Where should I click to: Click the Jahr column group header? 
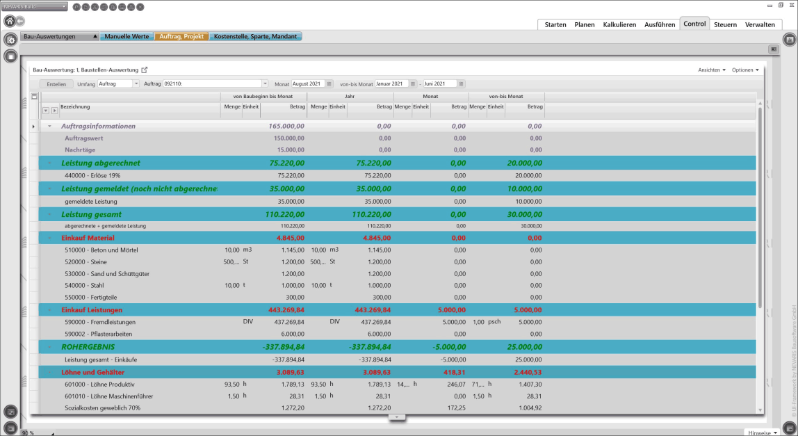(x=350, y=96)
